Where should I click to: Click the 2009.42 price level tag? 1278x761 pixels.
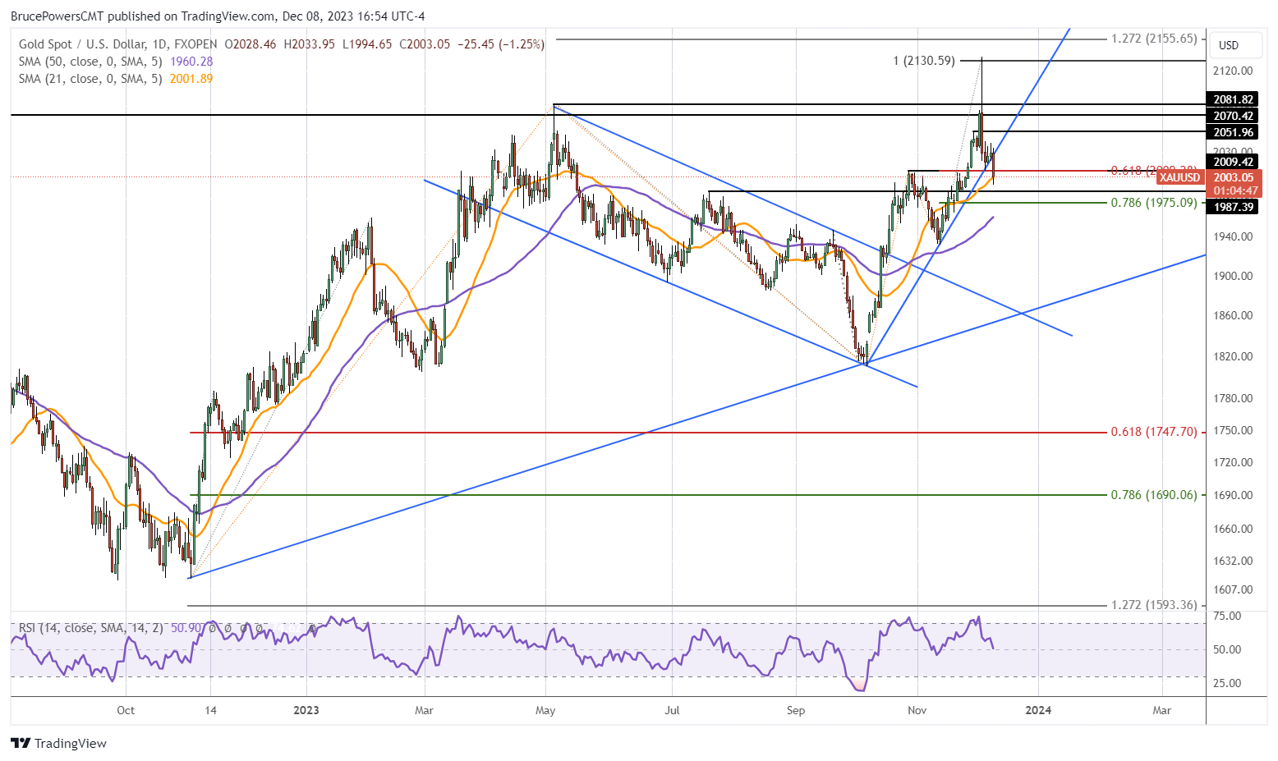coord(1233,163)
